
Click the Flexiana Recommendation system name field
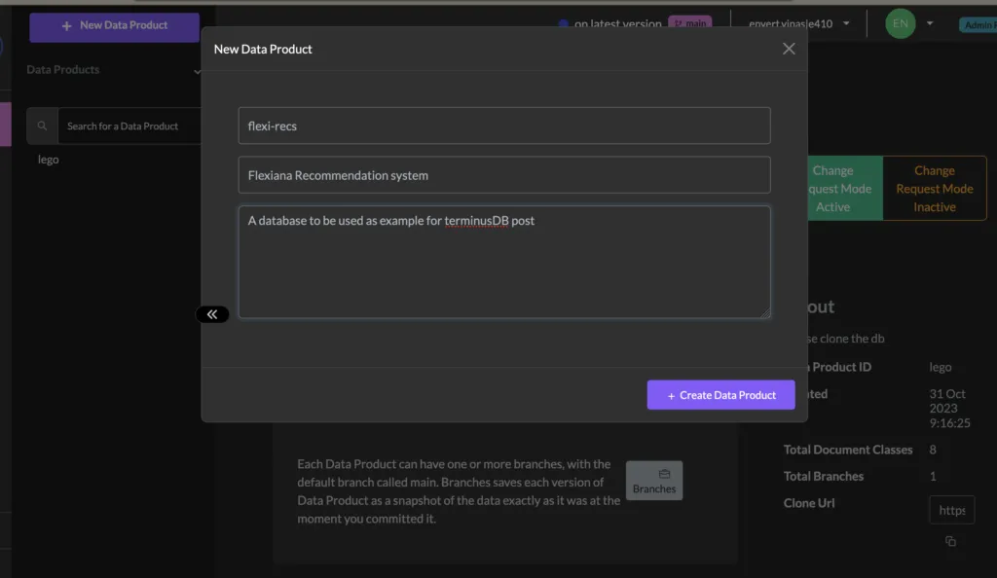[504, 175]
